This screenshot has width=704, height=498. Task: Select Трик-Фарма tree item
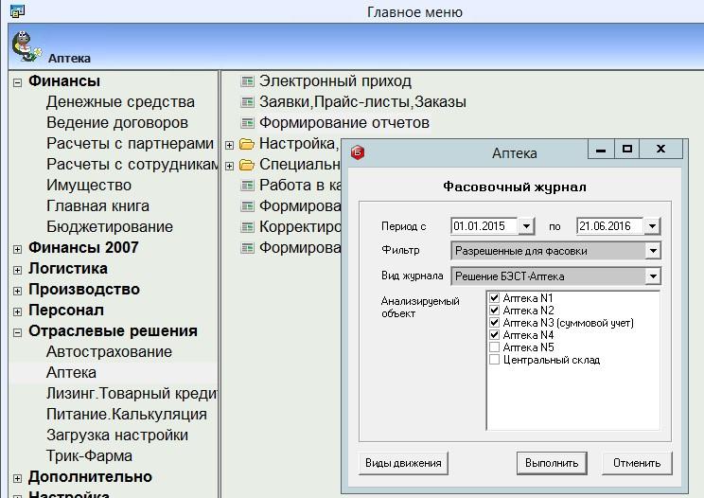click(89, 455)
